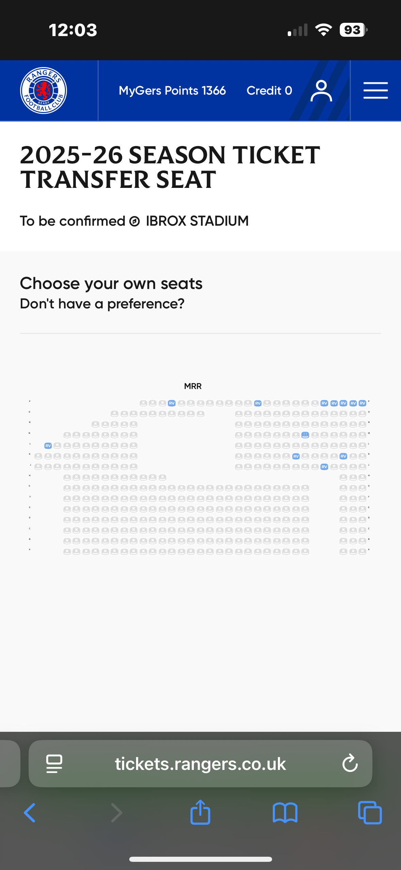Select the left RV seat in row K

[x=296, y=456]
